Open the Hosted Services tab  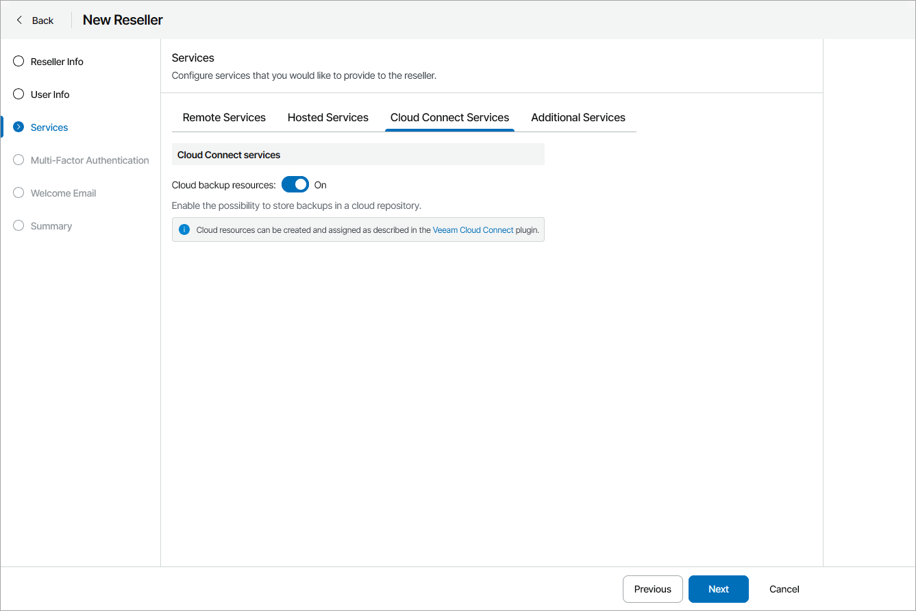[328, 117]
